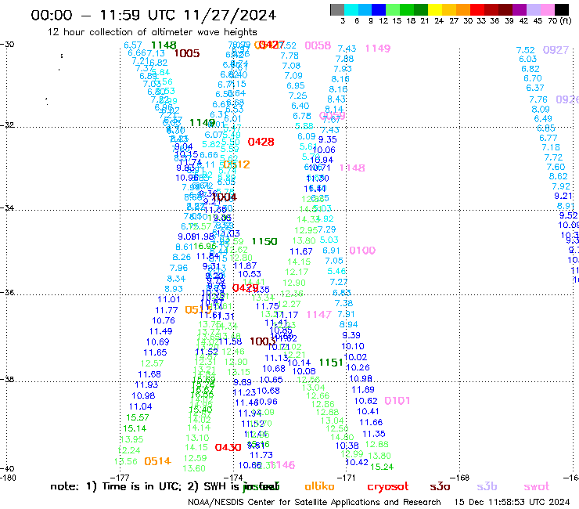The image size is (579, 509).
Task: Click the maroon 36-39 ft legend swatch
Action: pos(505,9)
